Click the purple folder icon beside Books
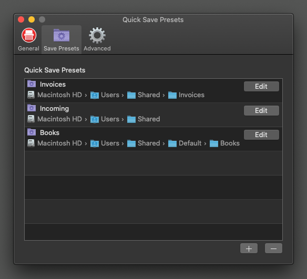The image size is (307, 279). (x=32, y=132)
